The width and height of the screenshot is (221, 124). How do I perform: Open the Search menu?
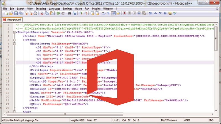(20, 9)
